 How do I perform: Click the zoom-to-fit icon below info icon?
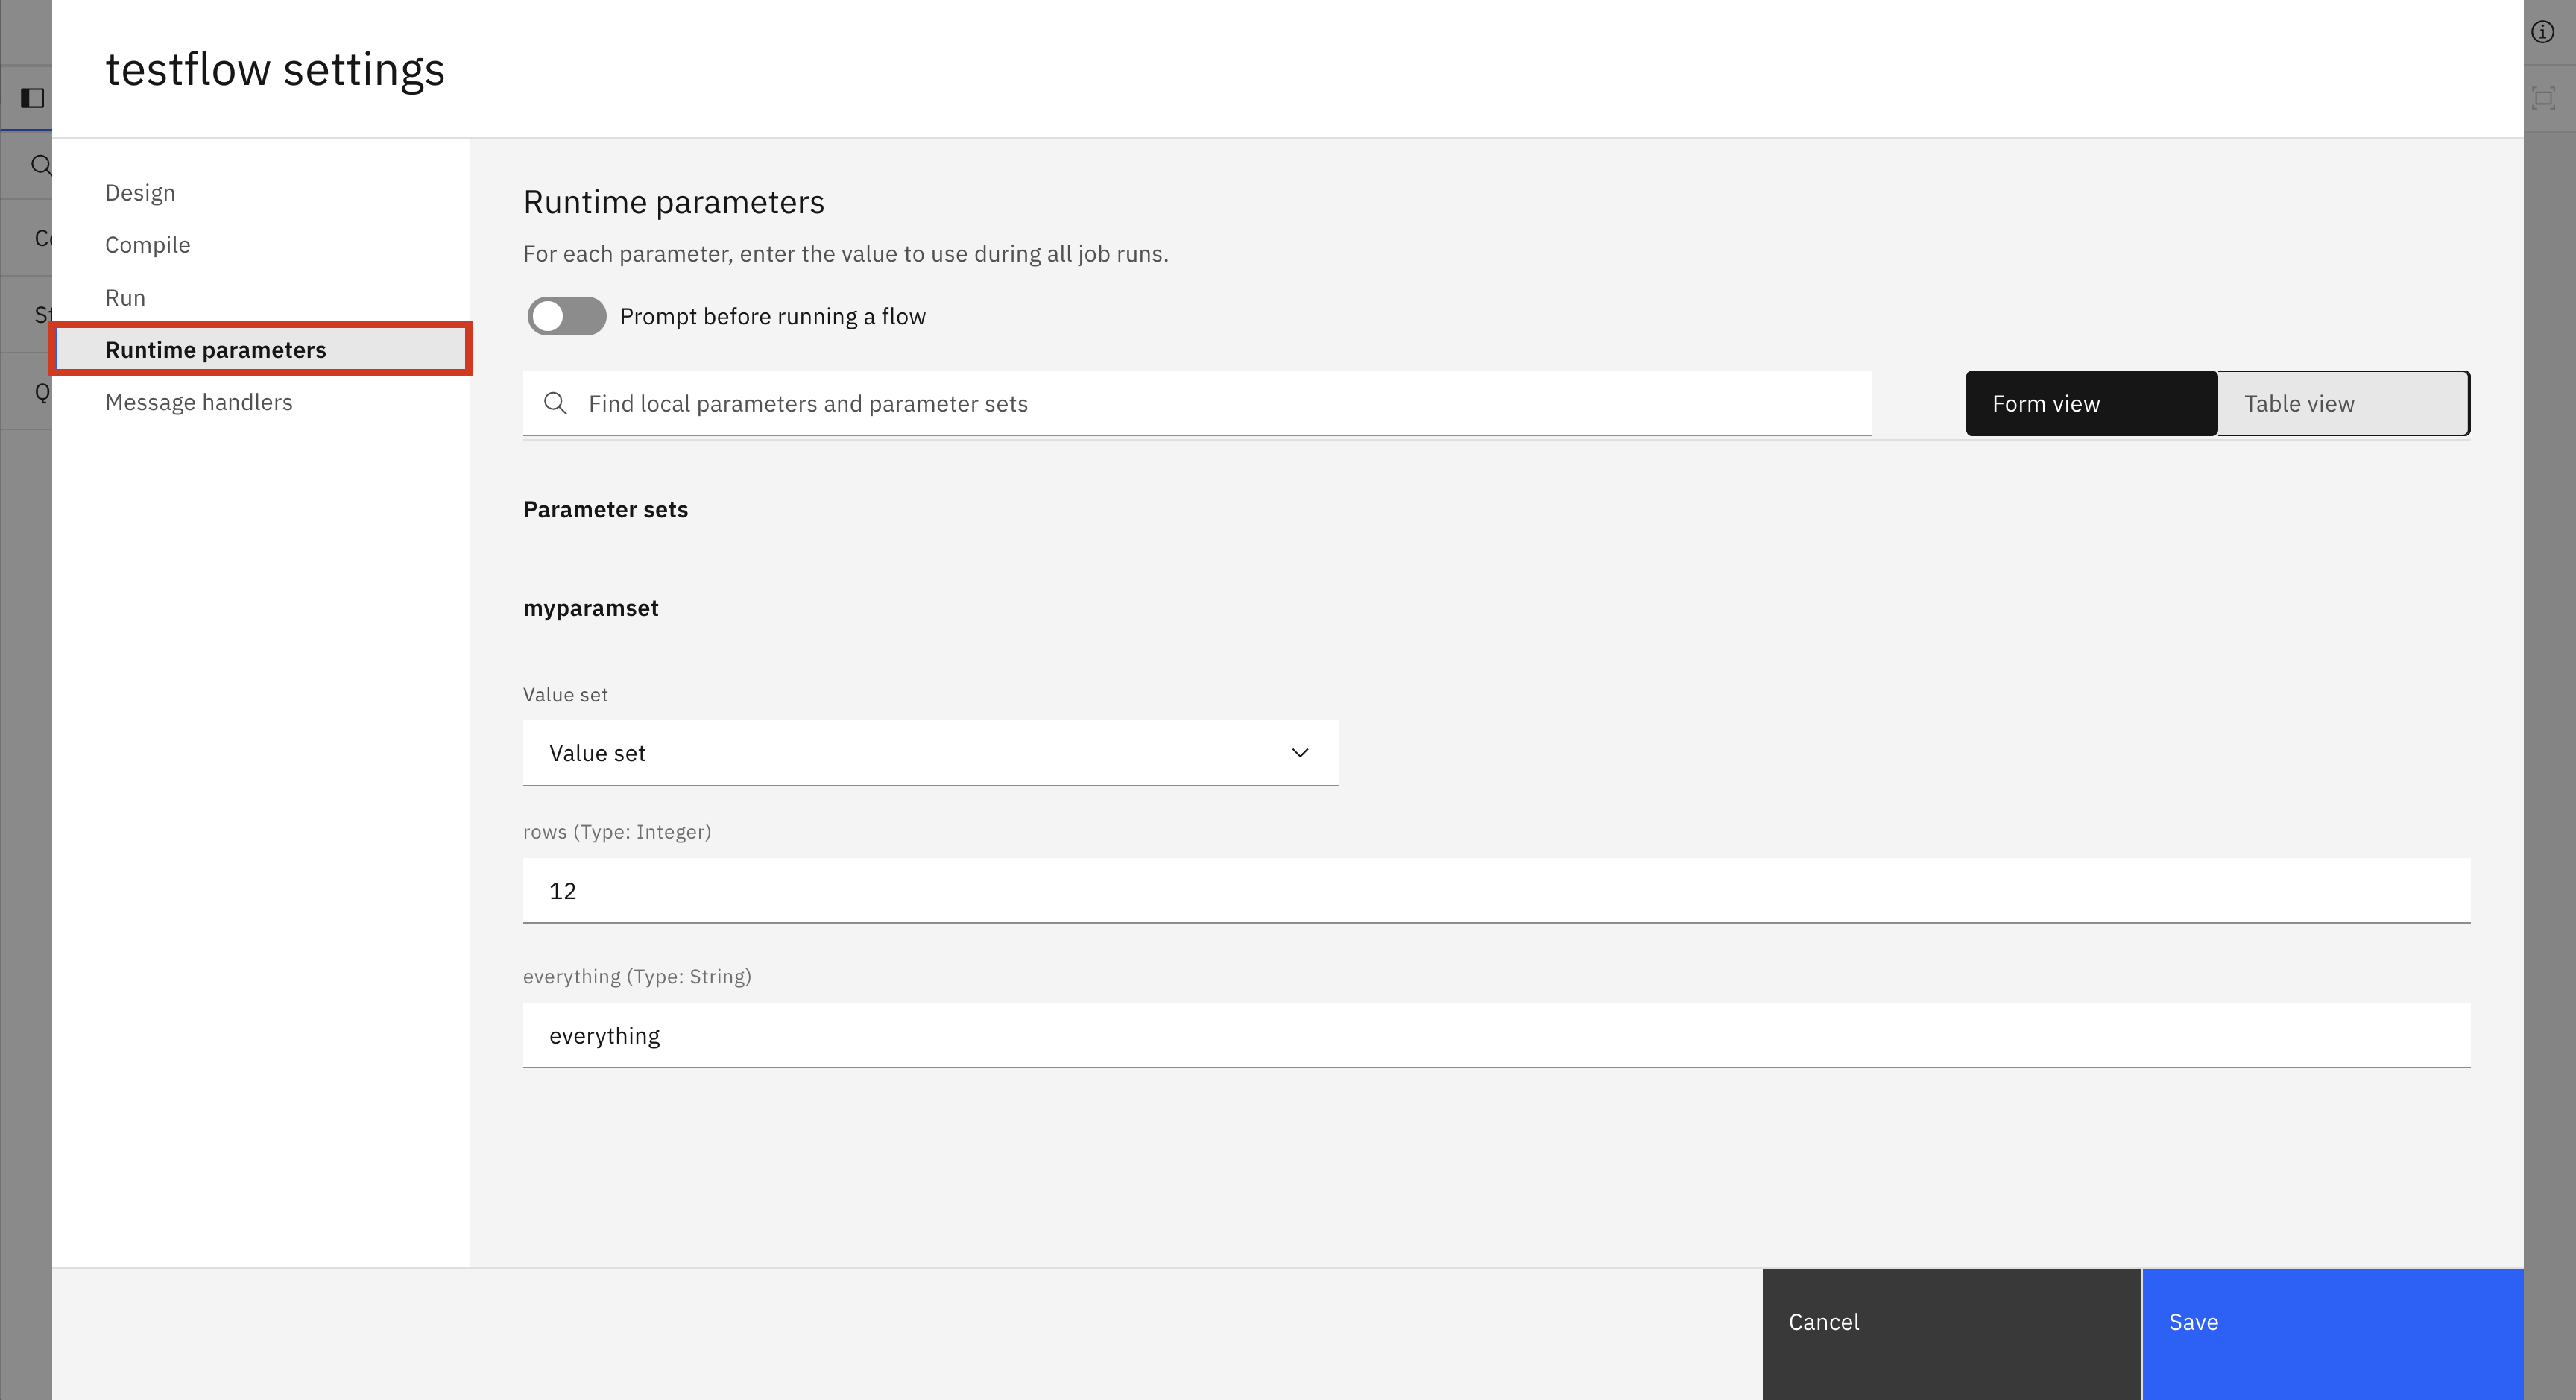point(2542,98)
